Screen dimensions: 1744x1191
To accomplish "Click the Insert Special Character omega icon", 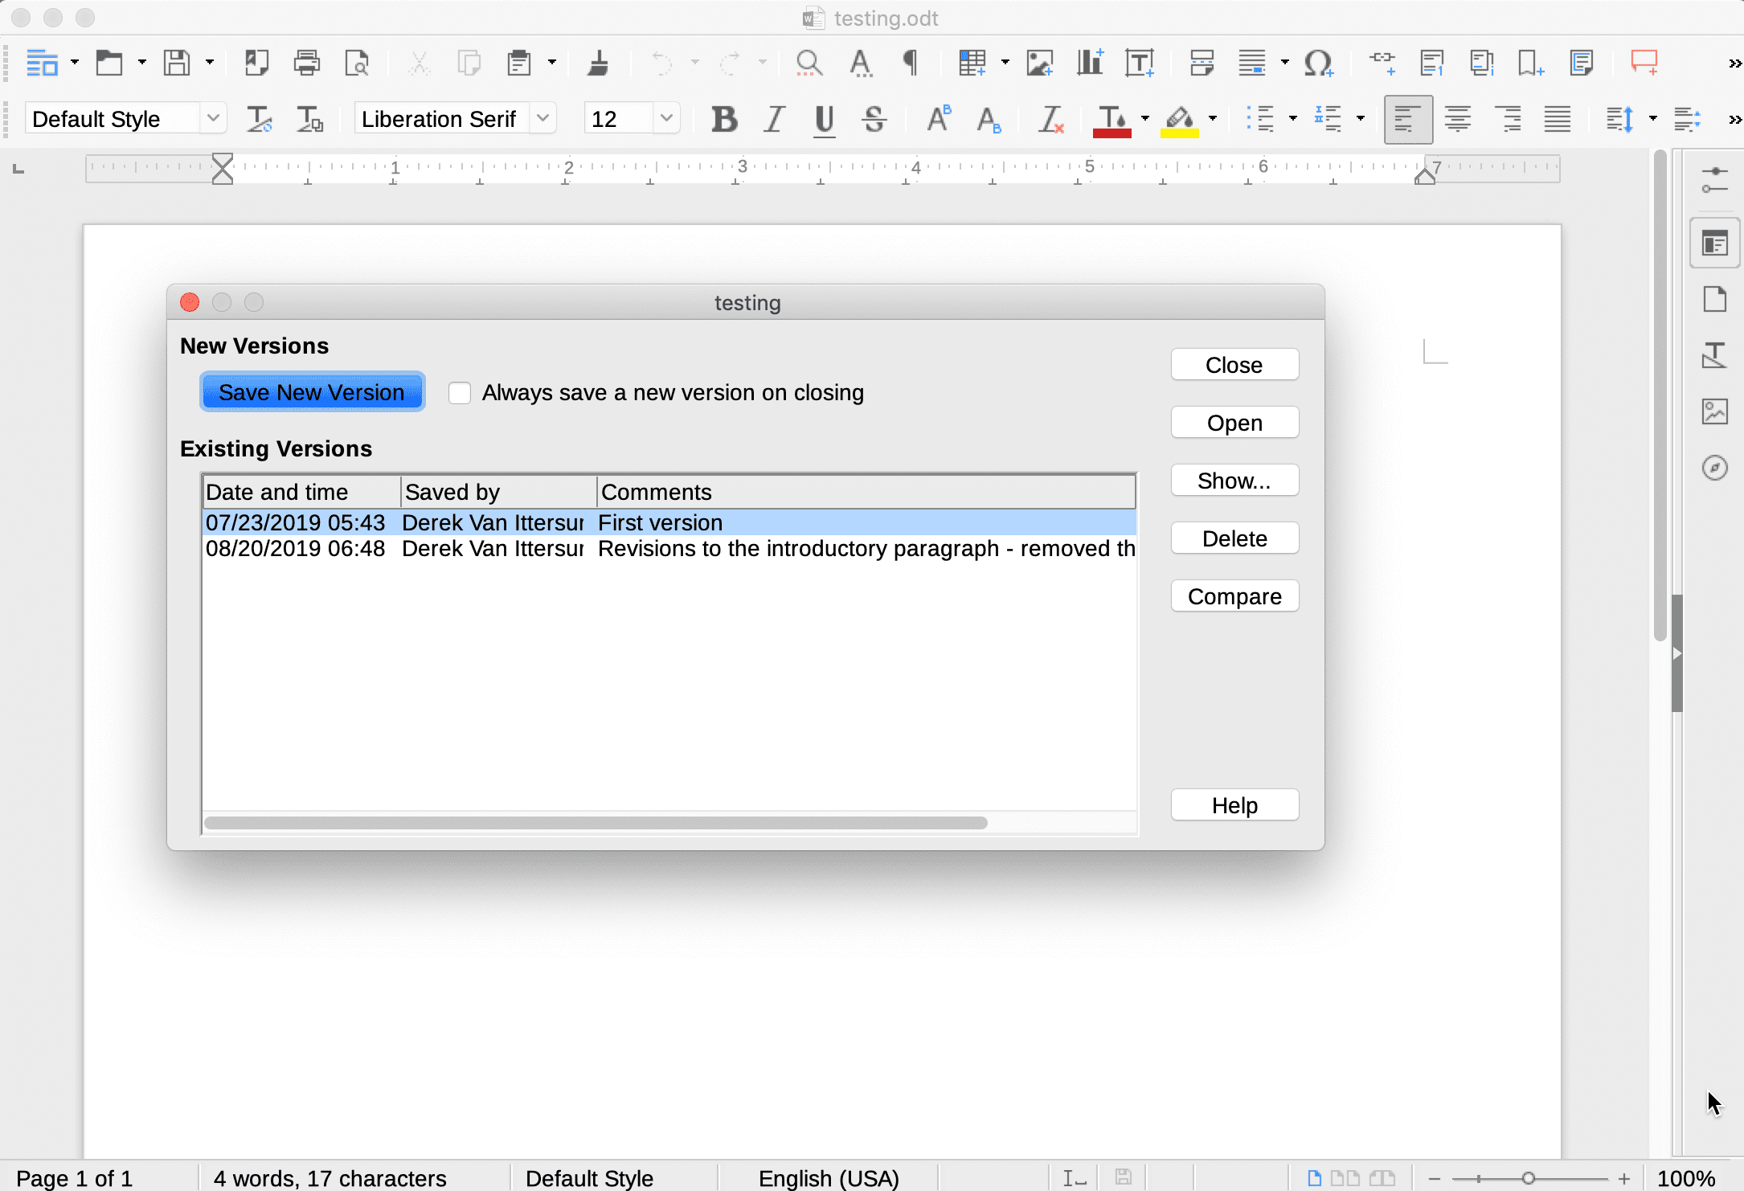I will click(x=1319, y=63).
